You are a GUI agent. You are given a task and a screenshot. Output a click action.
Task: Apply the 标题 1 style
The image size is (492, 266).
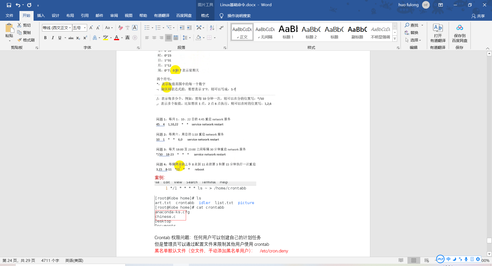(x=288, y=32)
